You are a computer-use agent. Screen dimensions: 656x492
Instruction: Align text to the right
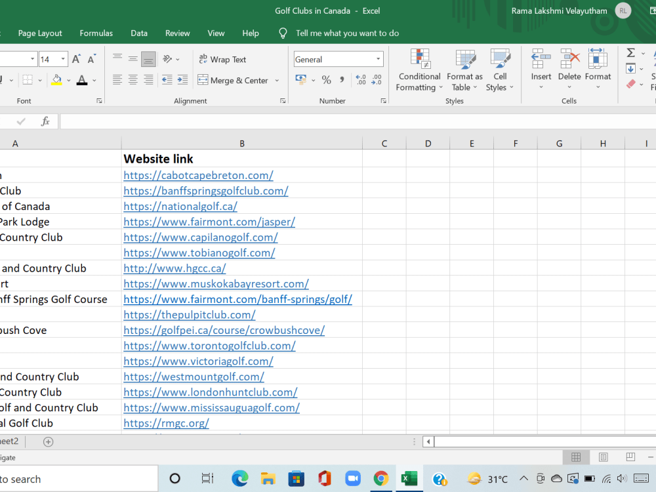tap(148, 79)
